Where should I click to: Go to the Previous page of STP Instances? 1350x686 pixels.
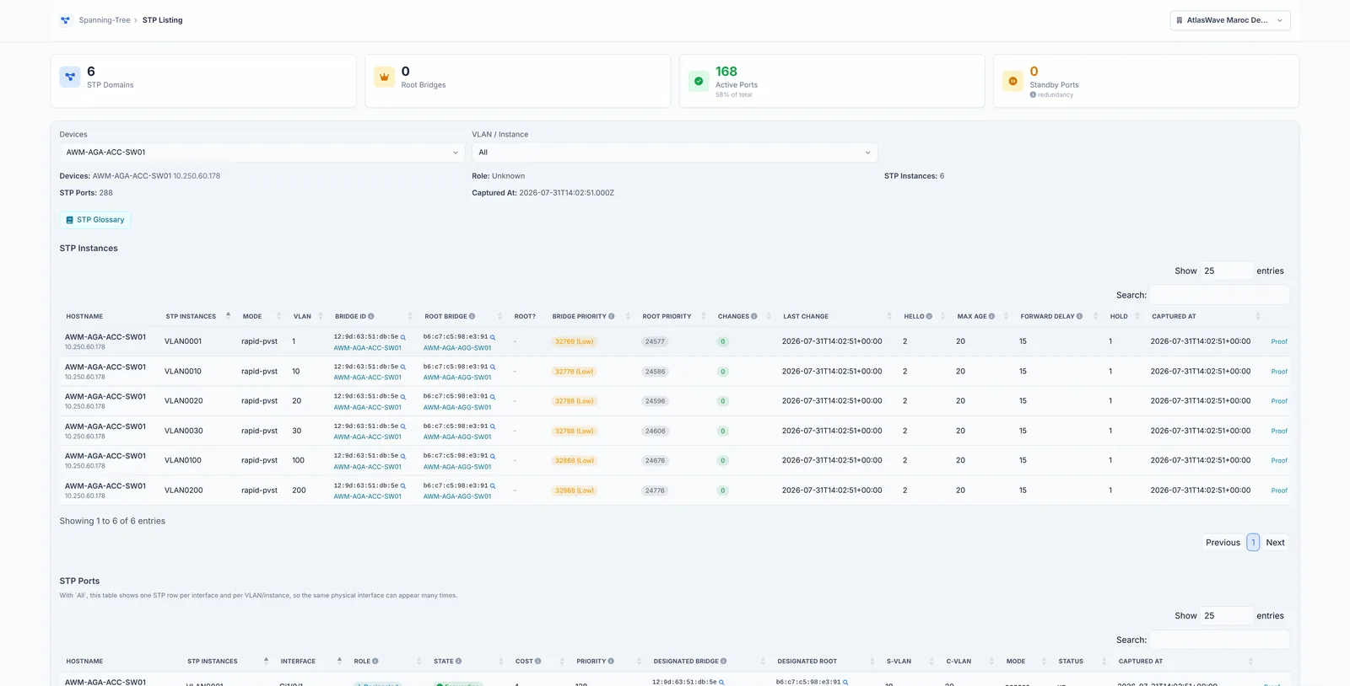(x=1223, y=543)
